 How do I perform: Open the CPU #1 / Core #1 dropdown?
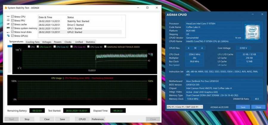185,107
